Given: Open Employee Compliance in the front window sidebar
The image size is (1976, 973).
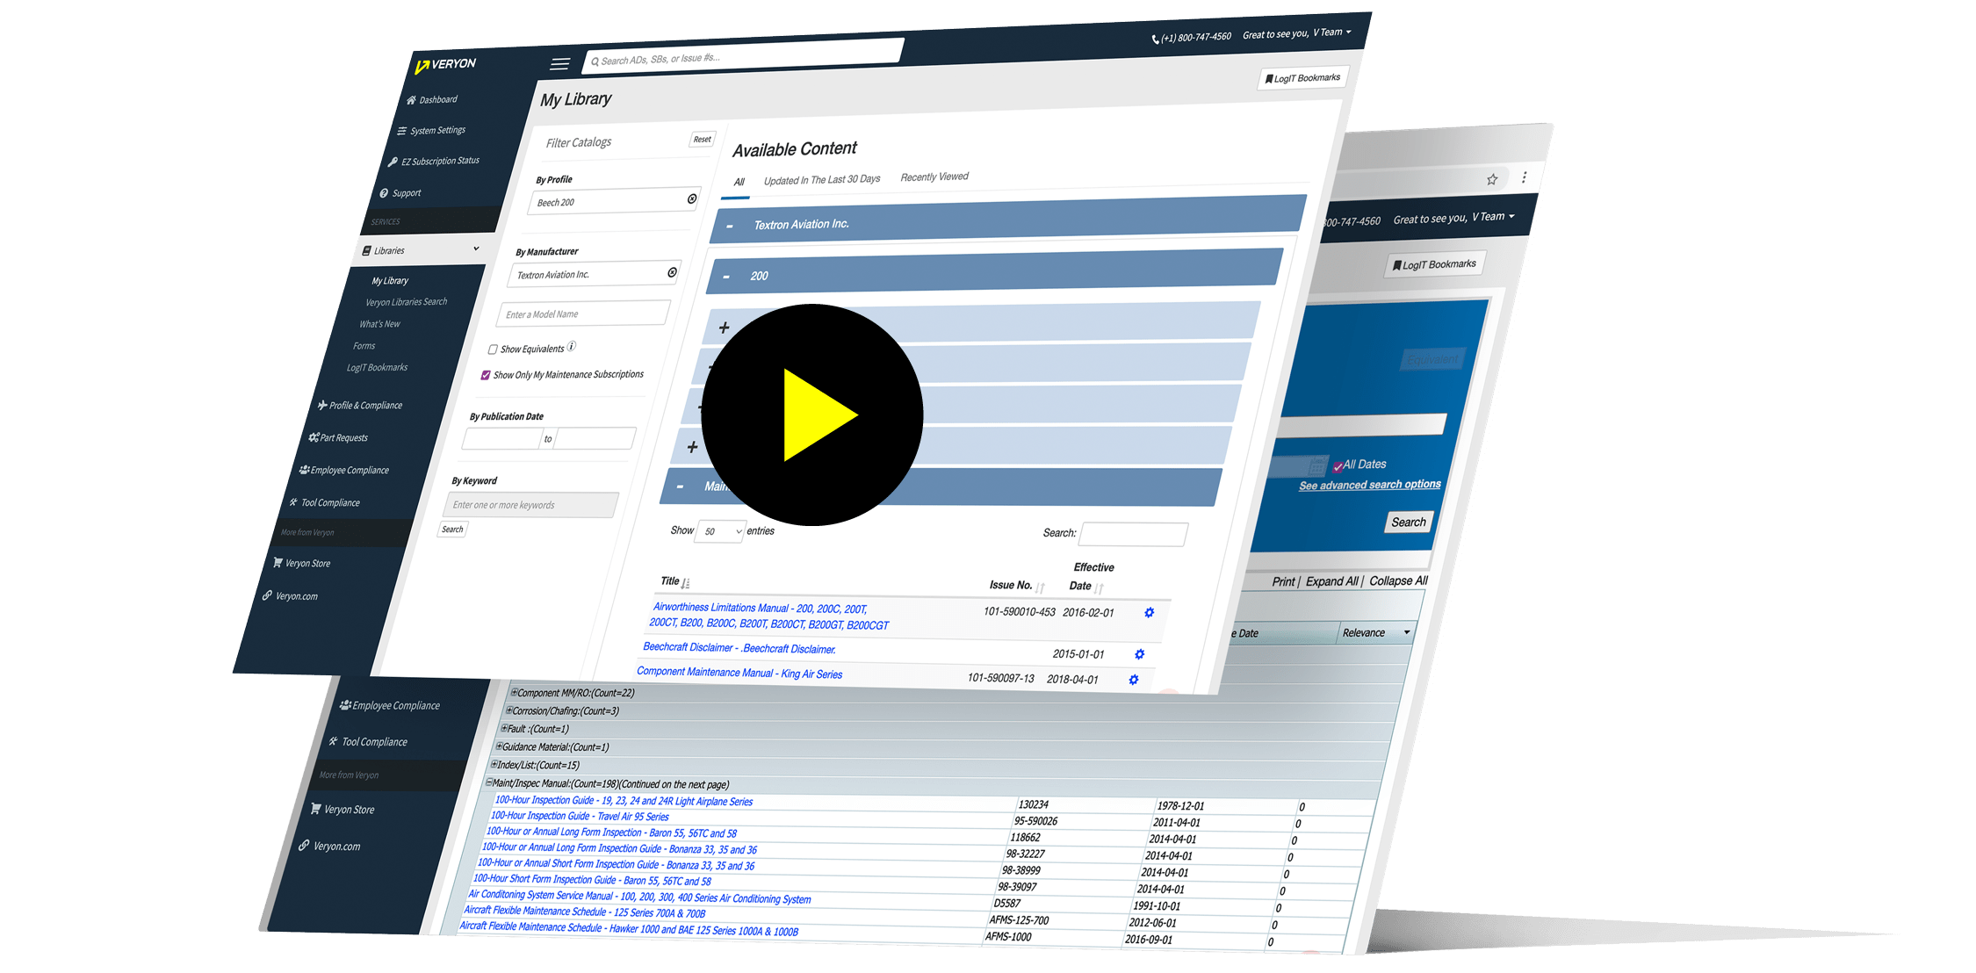Looking at the screenshot, I should coord(344,471).
